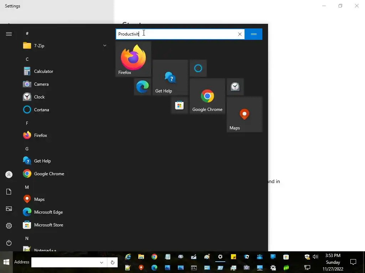Click the C letter header
The height and width of the screenshot is (273, 365).
coord(27,59)
